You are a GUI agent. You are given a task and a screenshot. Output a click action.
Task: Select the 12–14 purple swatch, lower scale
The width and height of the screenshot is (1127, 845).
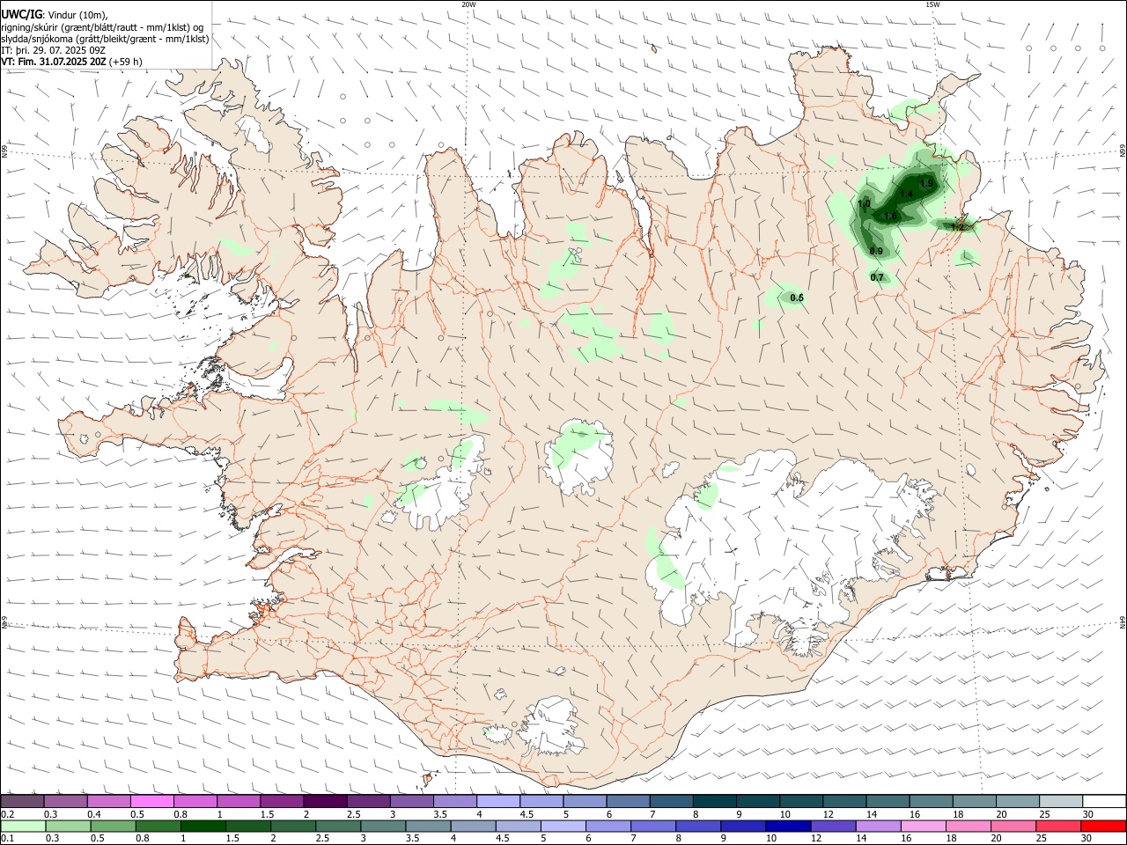(x=833, y=827)
